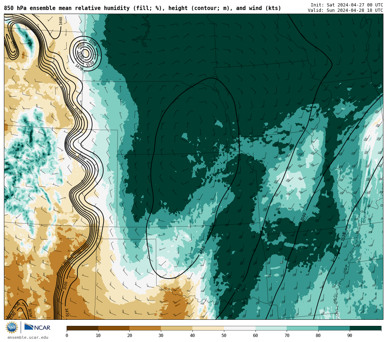This screenshot has width=387, height=342.
Task: Click the ensemble.ucar.edu text
Action: [28, 337]
